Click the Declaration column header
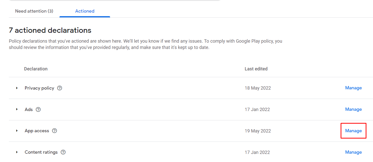This screenshot has height=162, width=373. 36,69
